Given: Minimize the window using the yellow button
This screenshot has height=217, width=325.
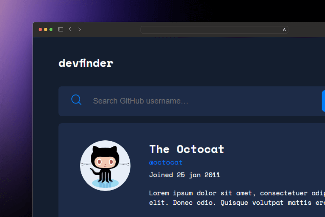Looking at the screenshot, I should [46, 29].
